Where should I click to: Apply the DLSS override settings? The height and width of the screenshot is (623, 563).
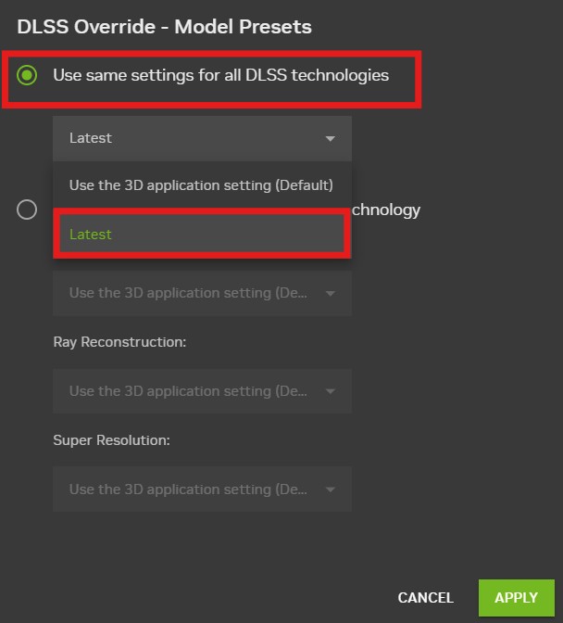pos(516,598)
